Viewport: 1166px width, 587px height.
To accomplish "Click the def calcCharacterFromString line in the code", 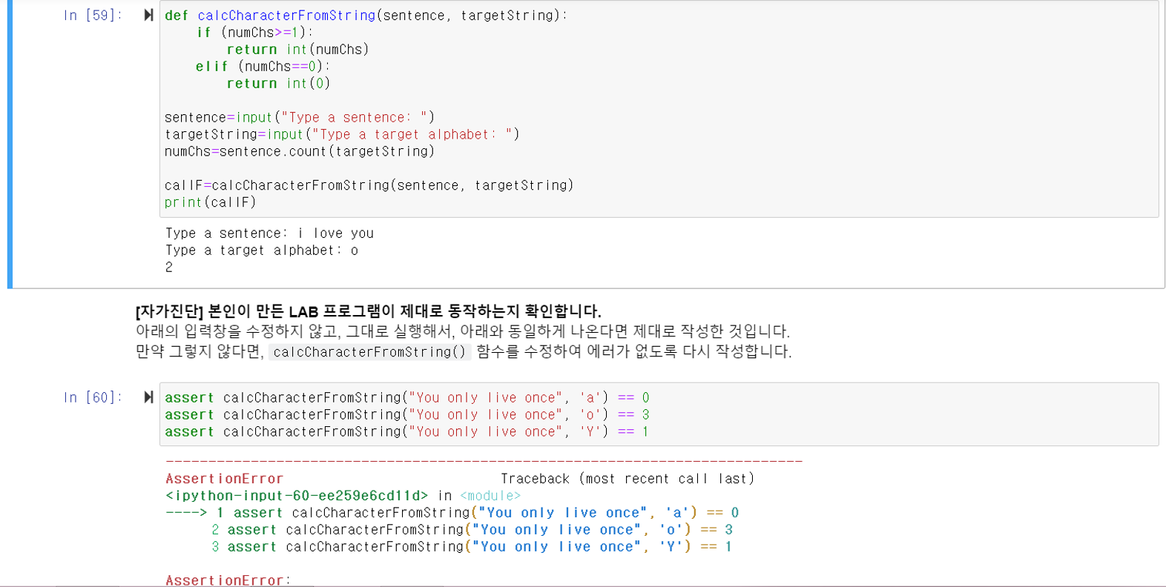I will [366, 15].
